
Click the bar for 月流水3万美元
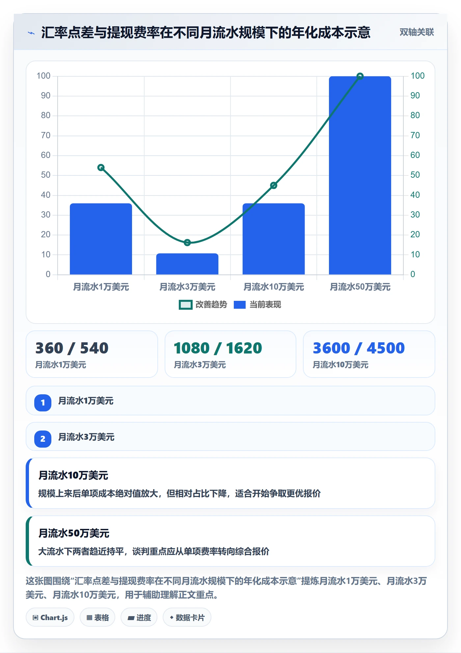[x=187, y=264]
